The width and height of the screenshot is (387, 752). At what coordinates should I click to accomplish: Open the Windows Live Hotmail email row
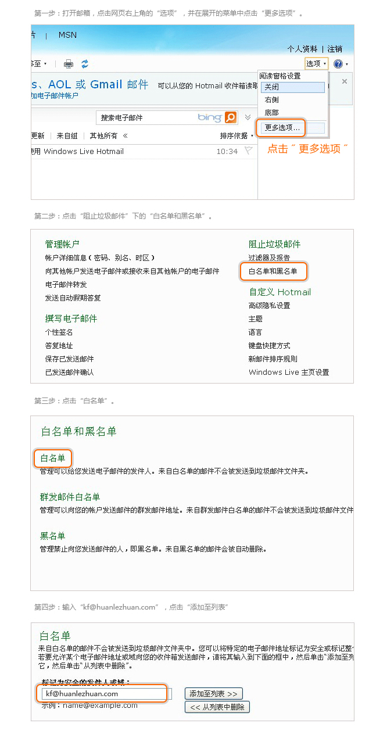(x=144, y=152)
